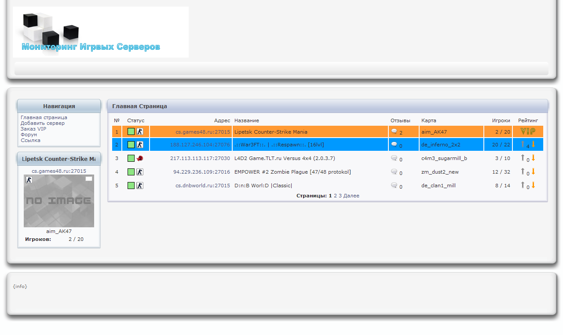Click upvote arrow for D:n:B Worl:D server

523,185
